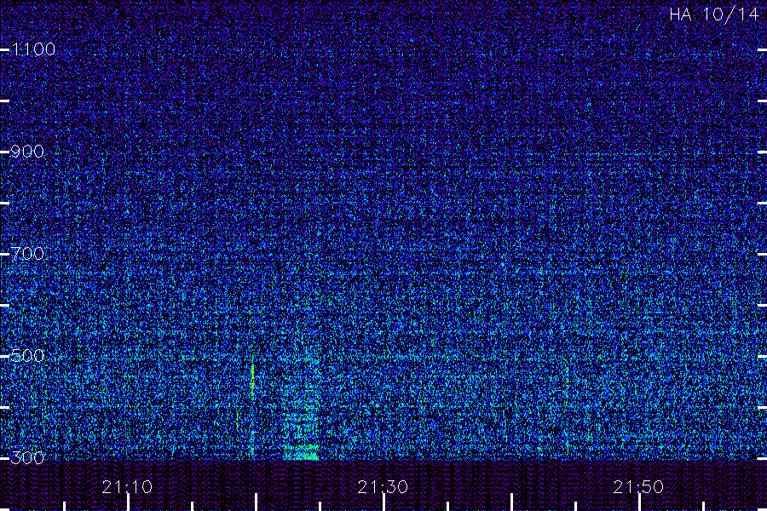Screen dimensions: 767x511
Task: Click the 700 frequency axis label
Action: pyautogui.click(x=27, y=254)
